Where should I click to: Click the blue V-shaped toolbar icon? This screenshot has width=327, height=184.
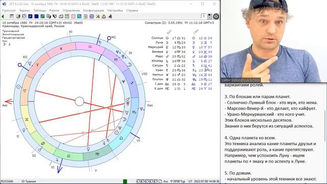(x=55, y=16)
